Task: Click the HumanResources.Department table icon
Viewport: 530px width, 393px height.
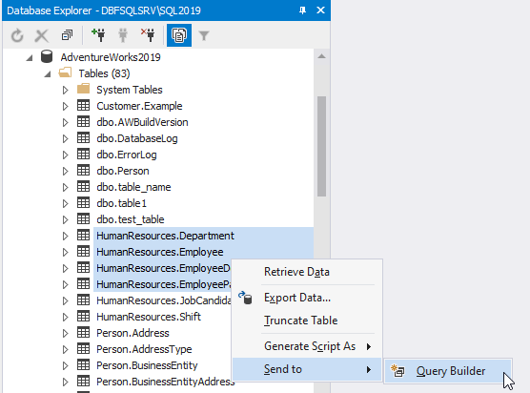Action: 83,236
